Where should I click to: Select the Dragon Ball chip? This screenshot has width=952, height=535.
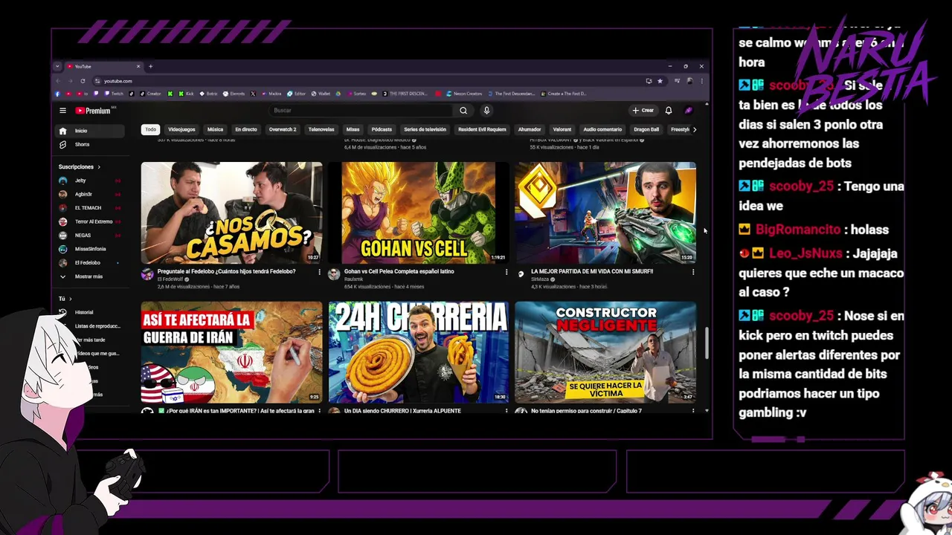click(646, 129)
